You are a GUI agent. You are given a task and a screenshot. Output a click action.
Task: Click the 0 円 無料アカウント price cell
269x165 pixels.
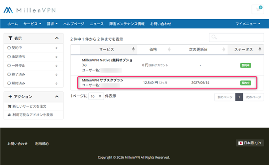155,65
